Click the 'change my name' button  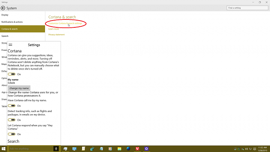(x=19, y=88)
